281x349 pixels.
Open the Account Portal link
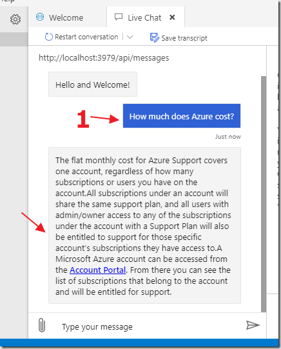(x=97, y=270)
